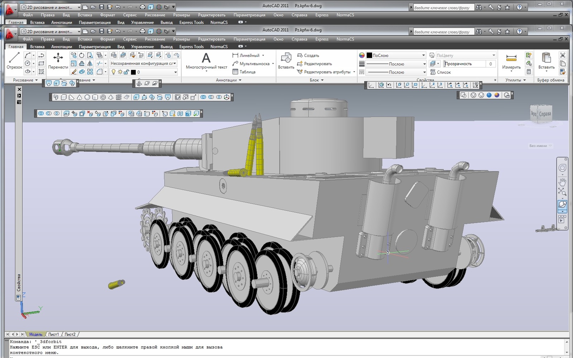Click Редактировать block button

click(x=314, y=64)
